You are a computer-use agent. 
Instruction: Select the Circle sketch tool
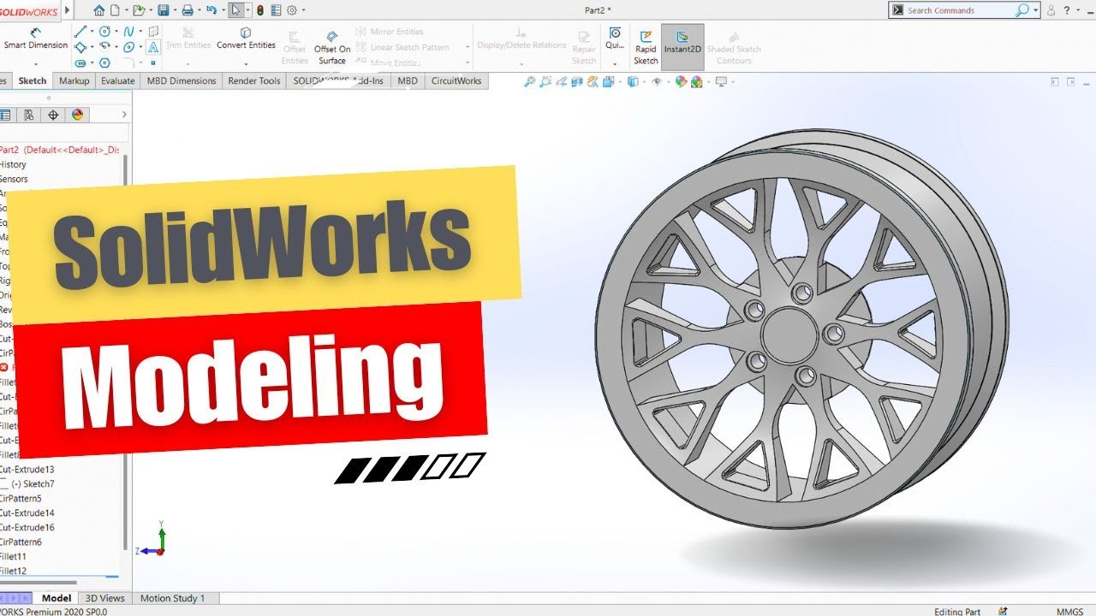pyautogui.click(x=104, y=32)
